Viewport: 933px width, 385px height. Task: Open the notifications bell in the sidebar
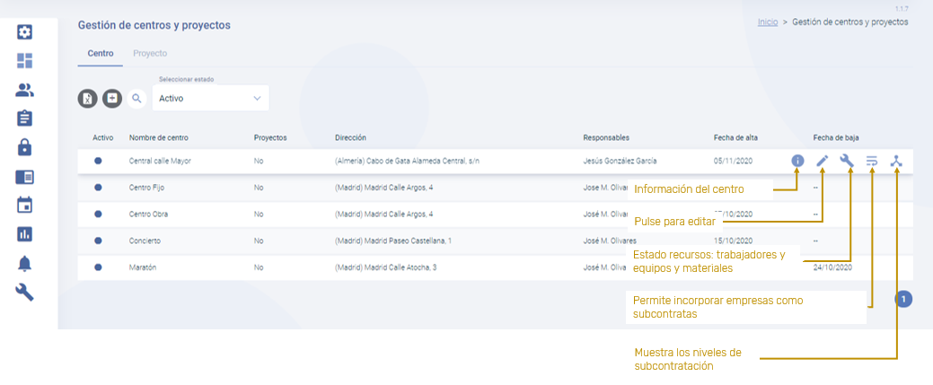(25, 263)
